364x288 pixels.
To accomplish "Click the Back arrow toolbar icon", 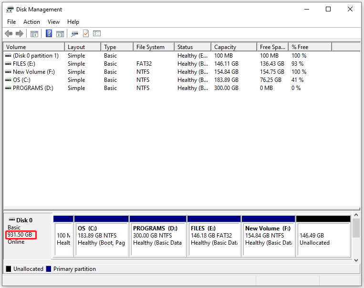I will pyautogui.click(x=9, y=34).
